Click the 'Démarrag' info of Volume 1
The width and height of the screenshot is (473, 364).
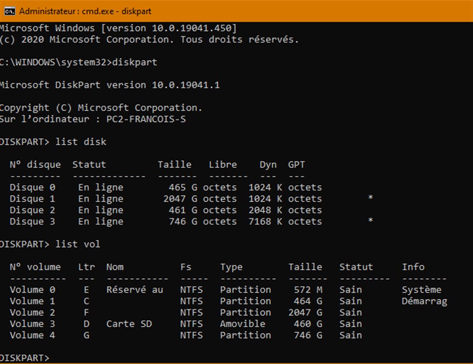click(x=425, y=301)
